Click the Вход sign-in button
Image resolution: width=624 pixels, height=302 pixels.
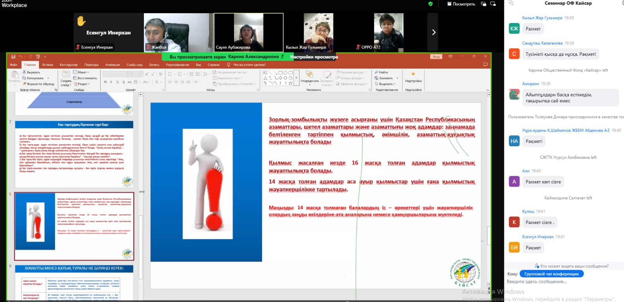click(x=436, y=57)
